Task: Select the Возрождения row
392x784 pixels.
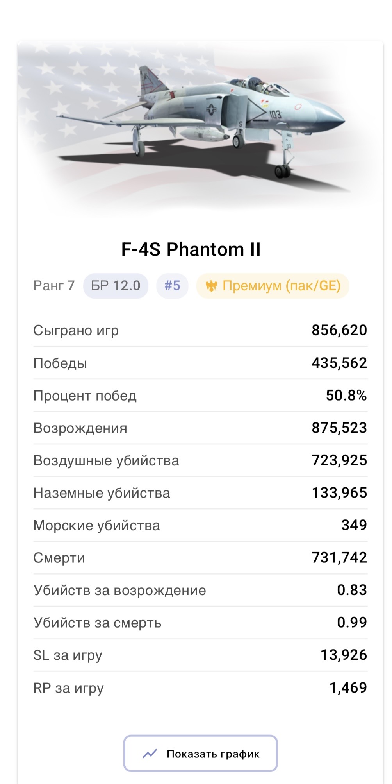Action: coord(200,428)
